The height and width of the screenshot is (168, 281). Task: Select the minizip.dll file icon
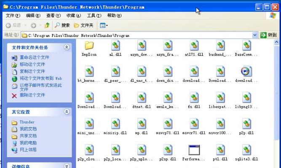tap(115, 123)
